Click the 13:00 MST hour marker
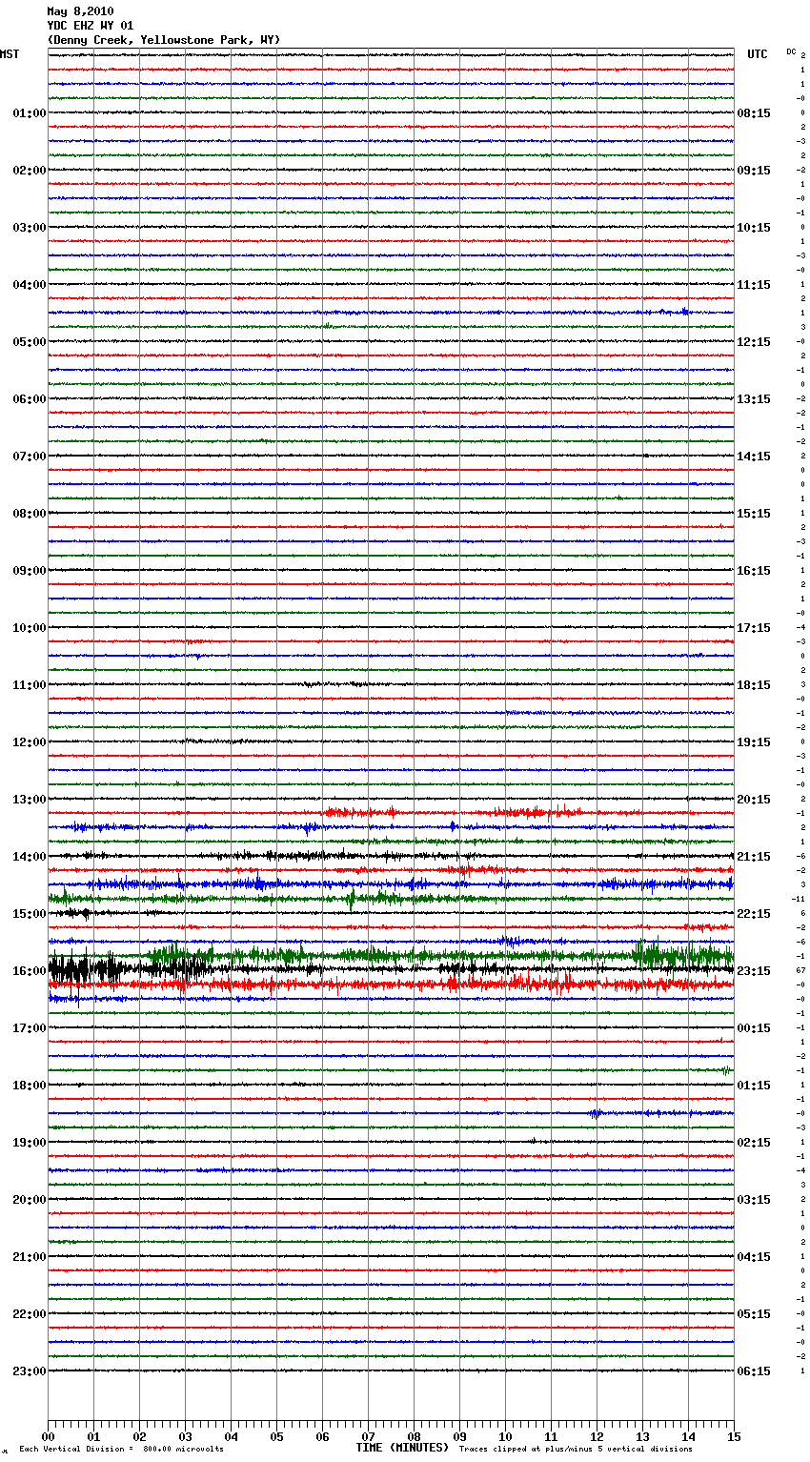The width and height of the screenshot is (810, 1462). click(29, 800)
